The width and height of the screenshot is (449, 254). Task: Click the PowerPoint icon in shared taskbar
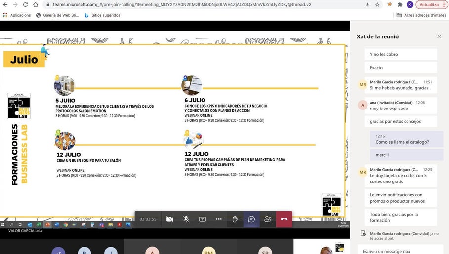click(x=47, y=225)
